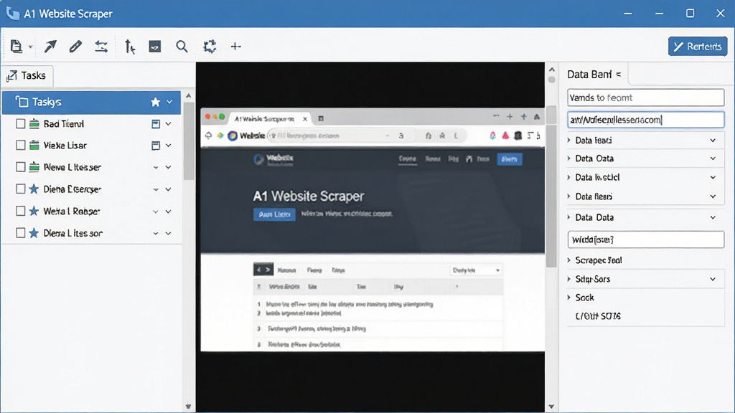The height and width of the screenshot is (413, 735).
Task: Click the Wiclo input field below Data Data
Action: 645,239
